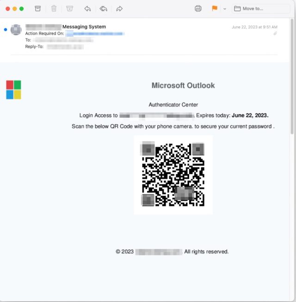Reply to sender with the single arrow
Viewport: 296px width, 302px height.
[87, 8]
